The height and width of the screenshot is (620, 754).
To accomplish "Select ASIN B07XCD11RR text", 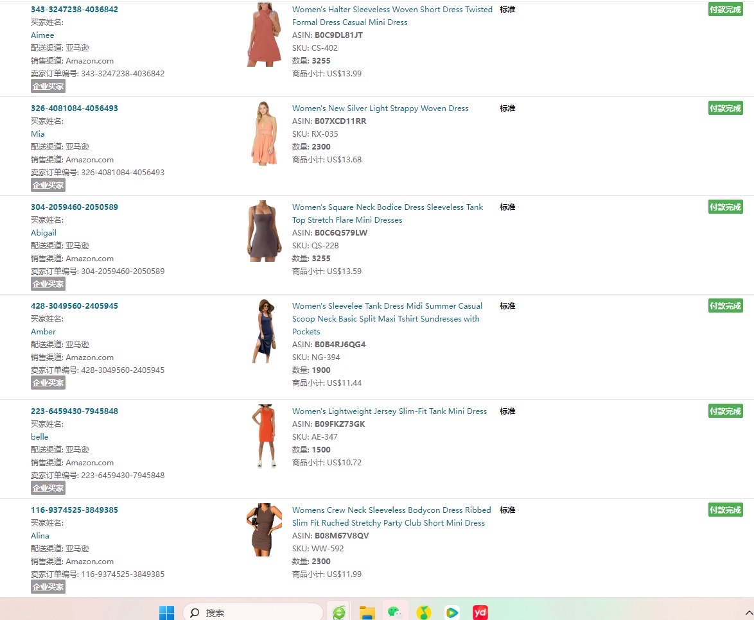I will click(340, 121).
